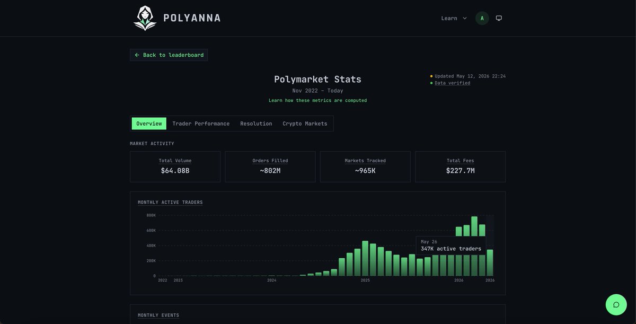Viewport: 636px width, 324px height.
Task: Click the 800K y-axis label
Action: pos(151,215)
